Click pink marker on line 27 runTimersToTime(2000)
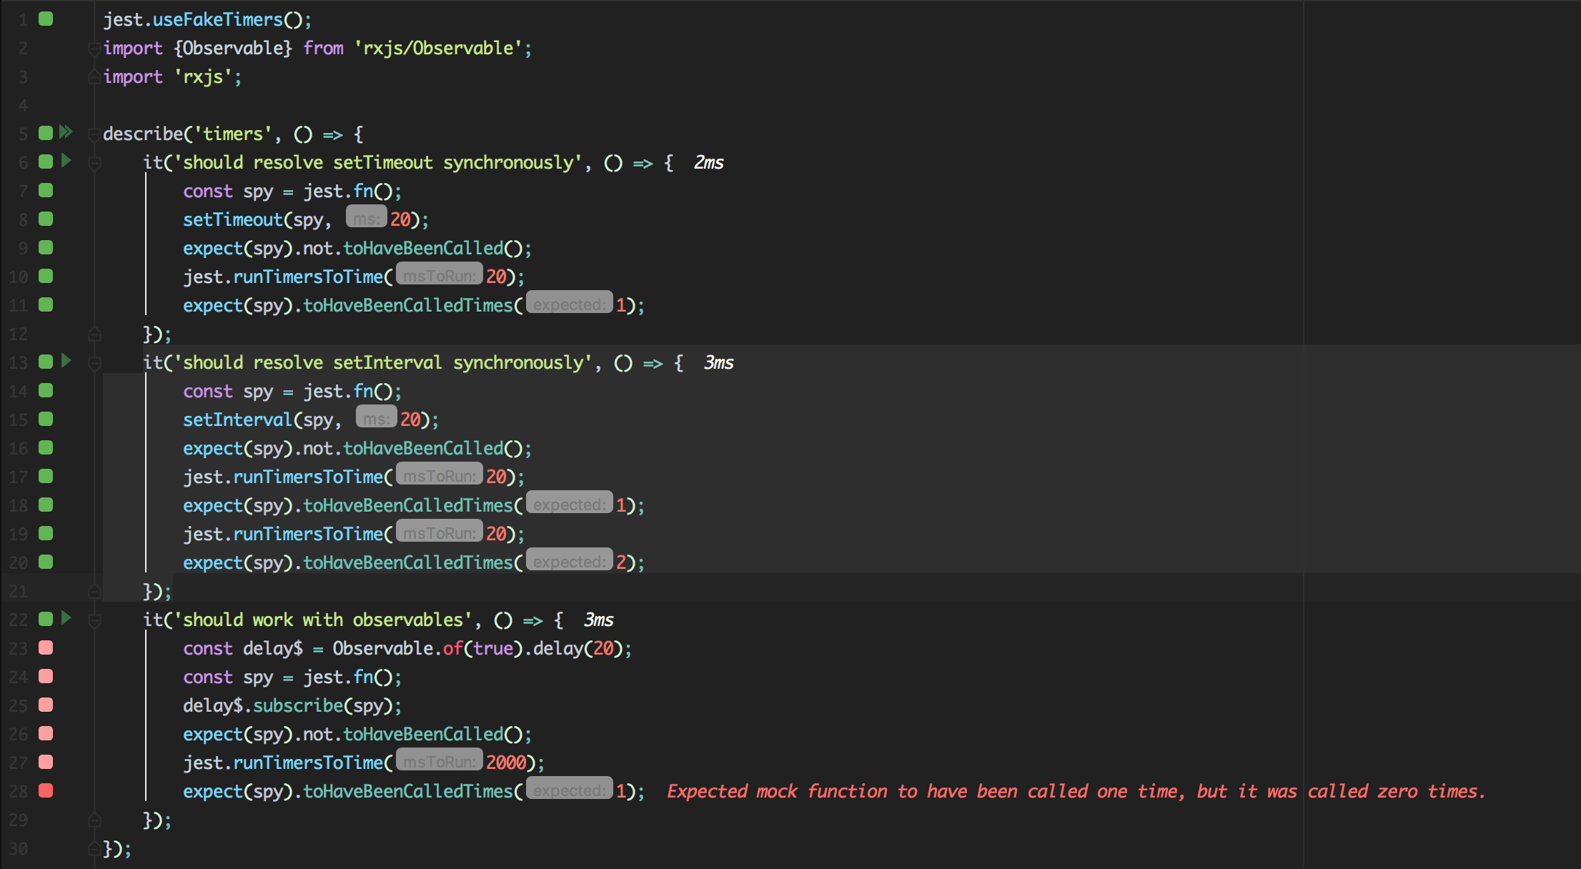Image resolution: width=1581 pixels, height=869 pixels. 46,762
